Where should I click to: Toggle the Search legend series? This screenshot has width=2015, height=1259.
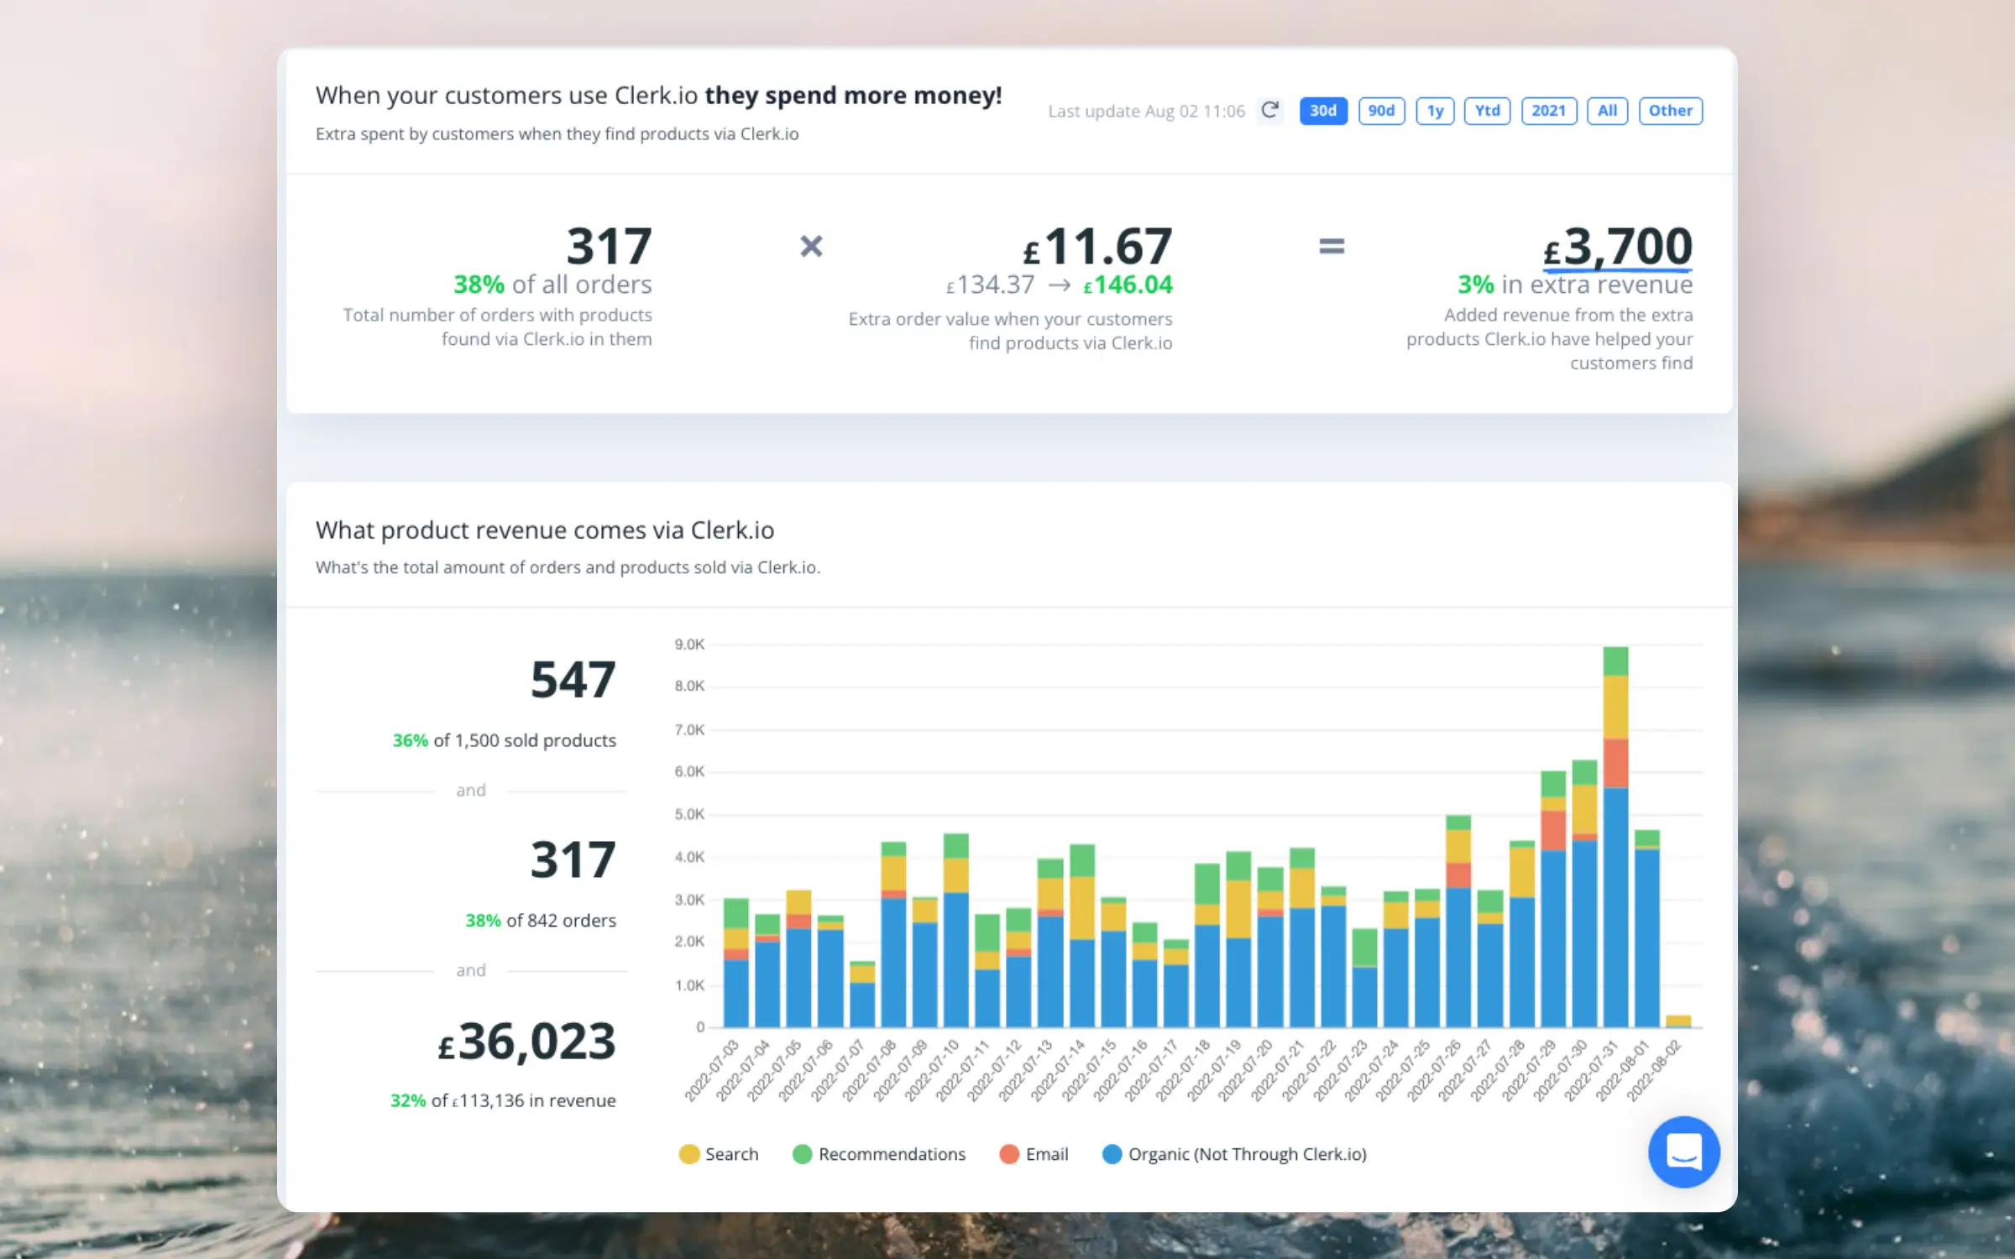719,1154
